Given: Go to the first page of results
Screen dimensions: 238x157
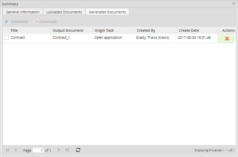Looking at the screenshot, I should point(8,150).
